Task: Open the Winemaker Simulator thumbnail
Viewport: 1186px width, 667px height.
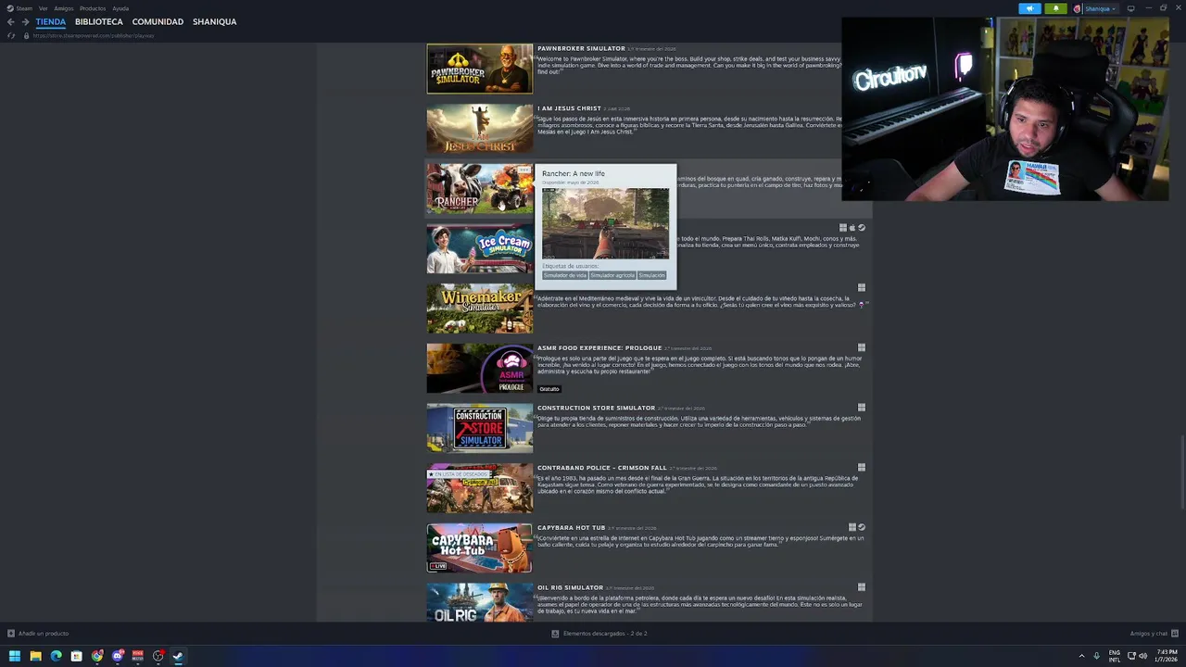Action: click(x=480, y=308)
